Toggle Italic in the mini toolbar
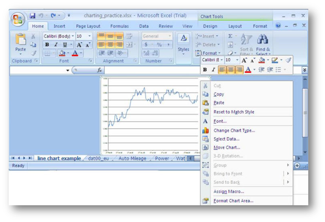This screenshot has height=222, width=325. click(213, 70)
